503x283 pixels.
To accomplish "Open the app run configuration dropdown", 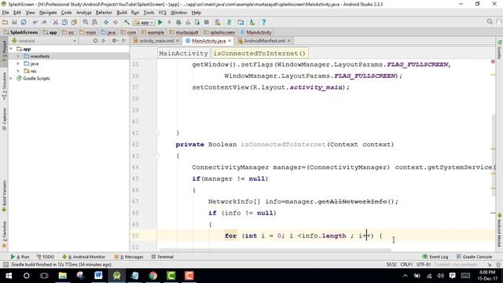I will pos(144,23).
